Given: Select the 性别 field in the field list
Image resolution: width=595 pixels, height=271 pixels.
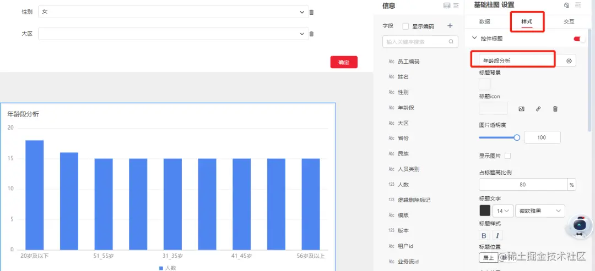Looking at the screenshot, I should coord(403,92).
